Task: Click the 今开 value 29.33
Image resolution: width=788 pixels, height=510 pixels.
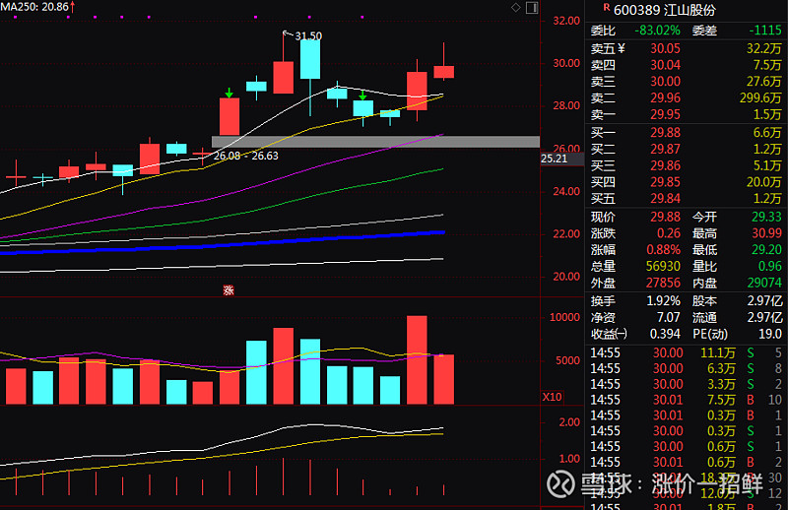Action: point(766,217)
